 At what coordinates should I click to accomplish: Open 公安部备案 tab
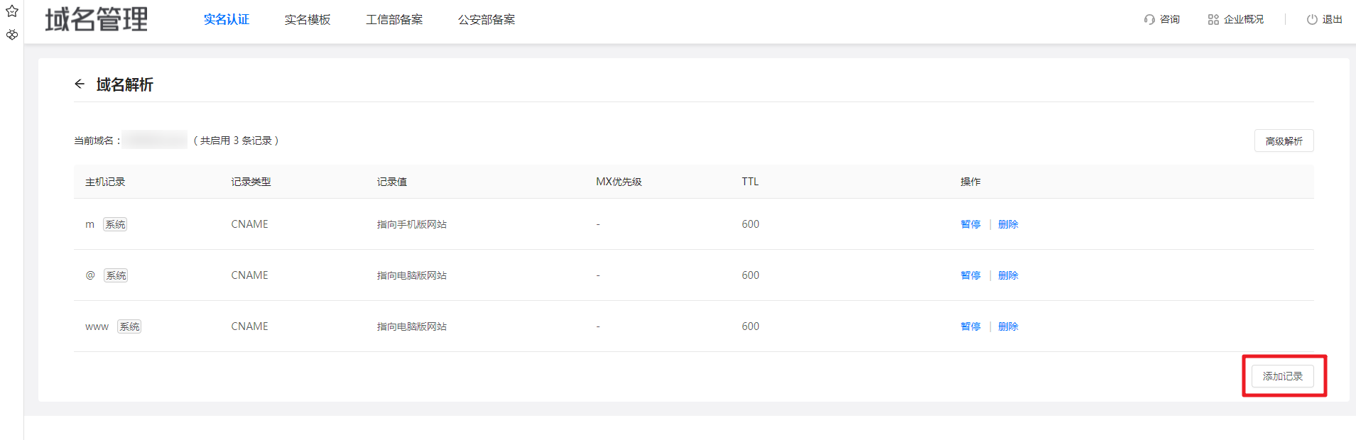[487, 20]
